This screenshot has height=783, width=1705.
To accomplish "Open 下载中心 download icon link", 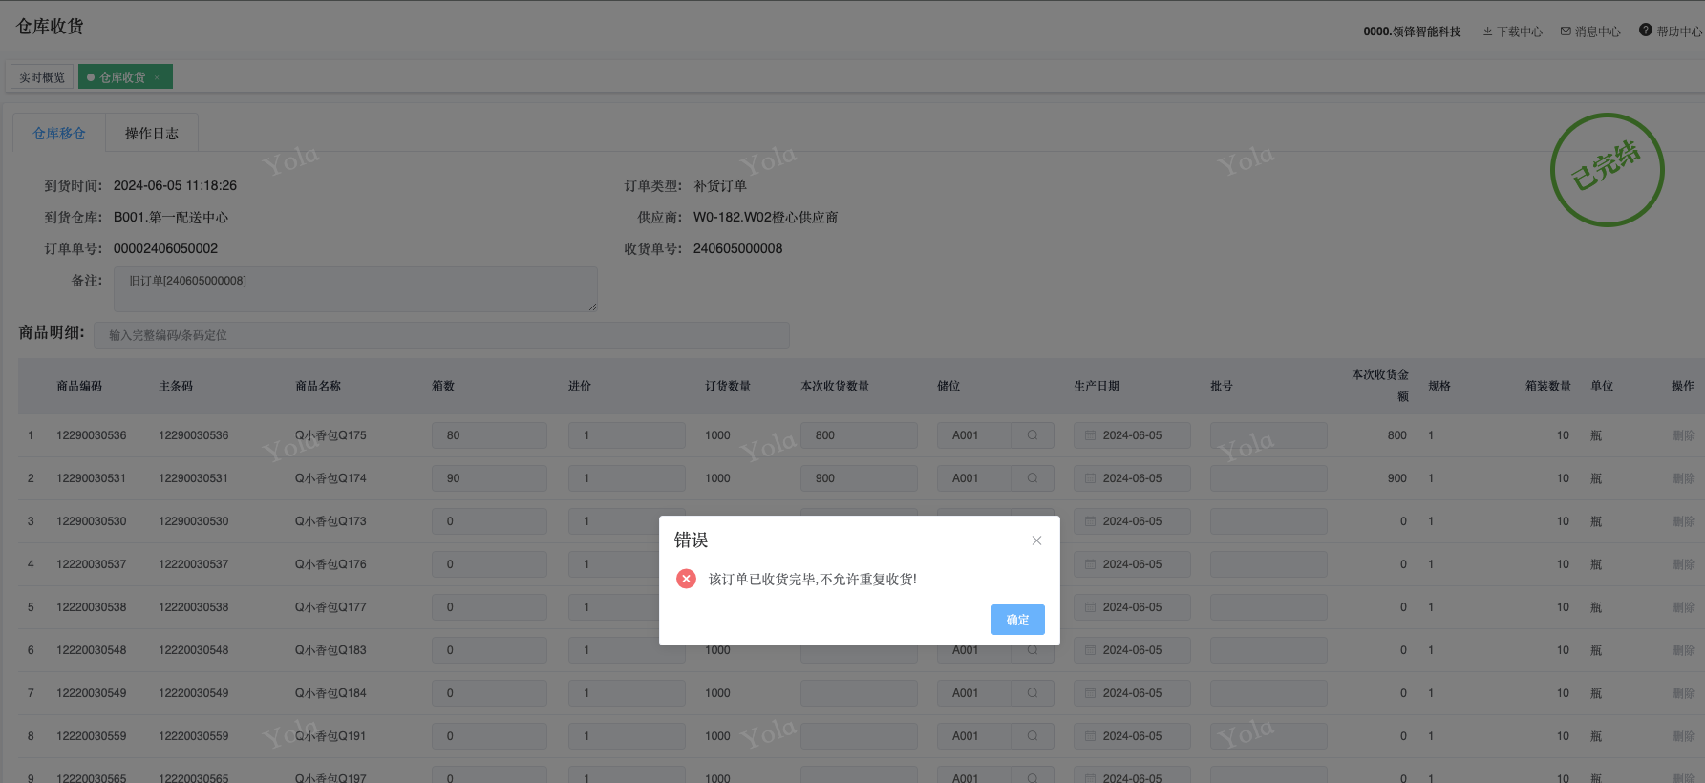I will click(x=1512, y=32).
